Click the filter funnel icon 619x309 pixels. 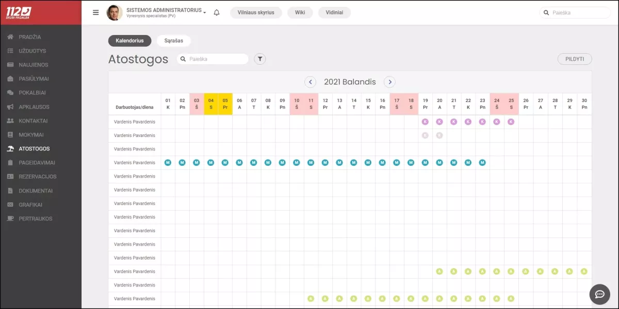[260, 59]
